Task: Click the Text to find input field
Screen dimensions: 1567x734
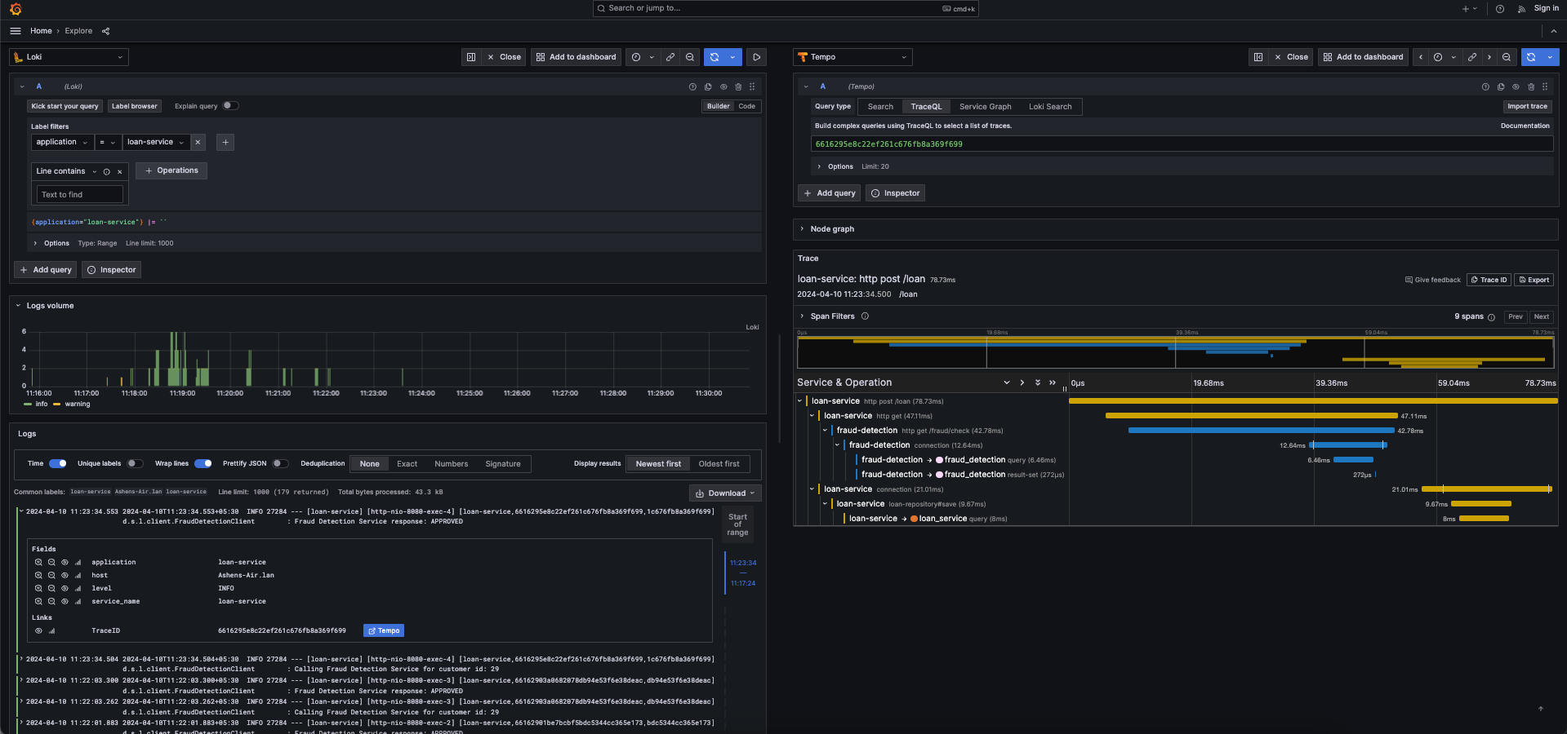Action: tap(79, 195)
